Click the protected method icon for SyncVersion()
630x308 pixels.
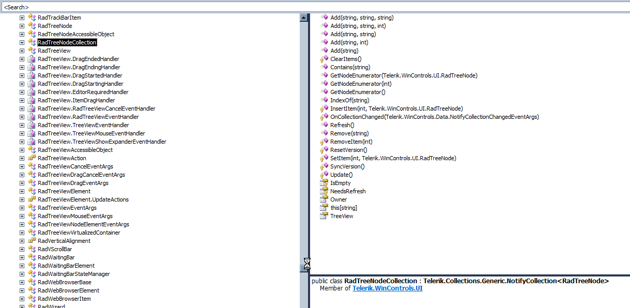click(324, 166)
